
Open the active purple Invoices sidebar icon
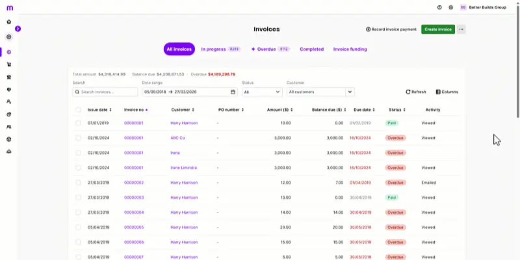[x=9, y=52]
